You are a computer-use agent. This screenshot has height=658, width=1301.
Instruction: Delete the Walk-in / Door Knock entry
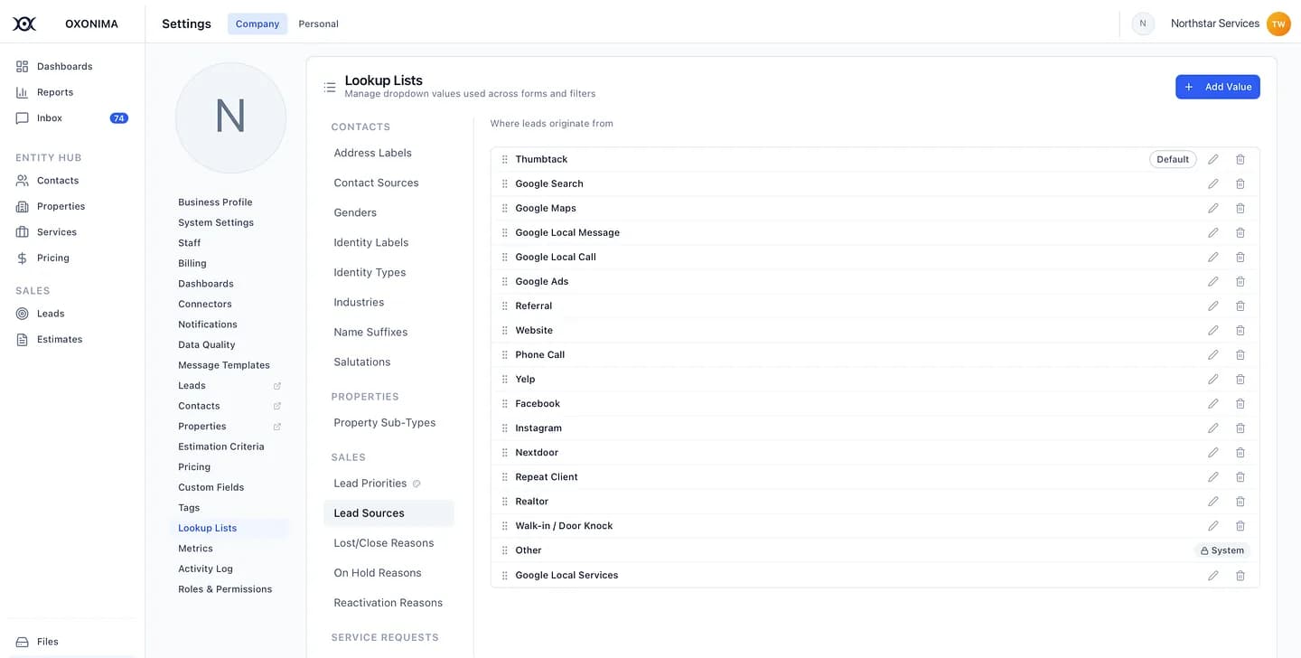(1240, 525)
